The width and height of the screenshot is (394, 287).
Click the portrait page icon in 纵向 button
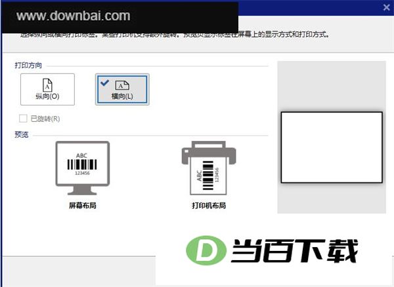coord(47,85)
